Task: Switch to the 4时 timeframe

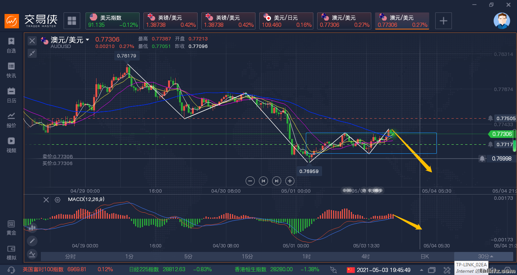Action: [x=366, y=256]
